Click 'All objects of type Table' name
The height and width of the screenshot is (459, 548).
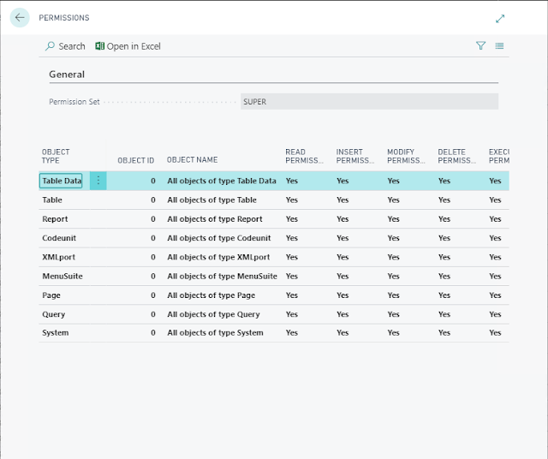tap(211, 200)
